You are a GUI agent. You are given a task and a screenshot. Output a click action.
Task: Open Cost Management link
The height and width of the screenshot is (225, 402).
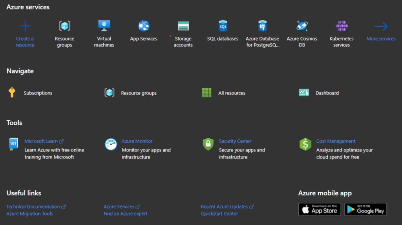pos(336,141)
